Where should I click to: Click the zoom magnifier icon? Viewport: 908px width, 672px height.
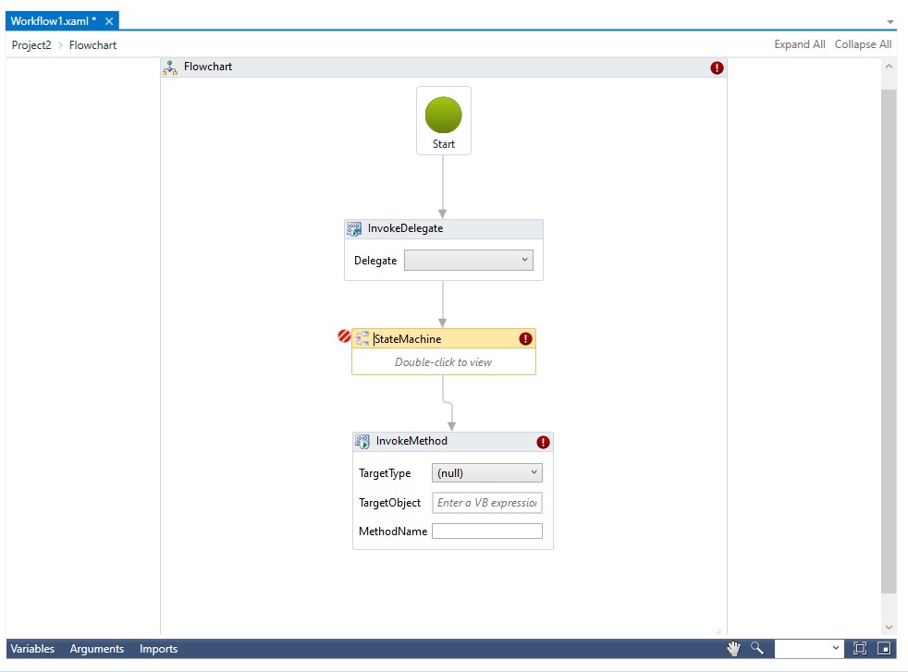click(757, 649)
